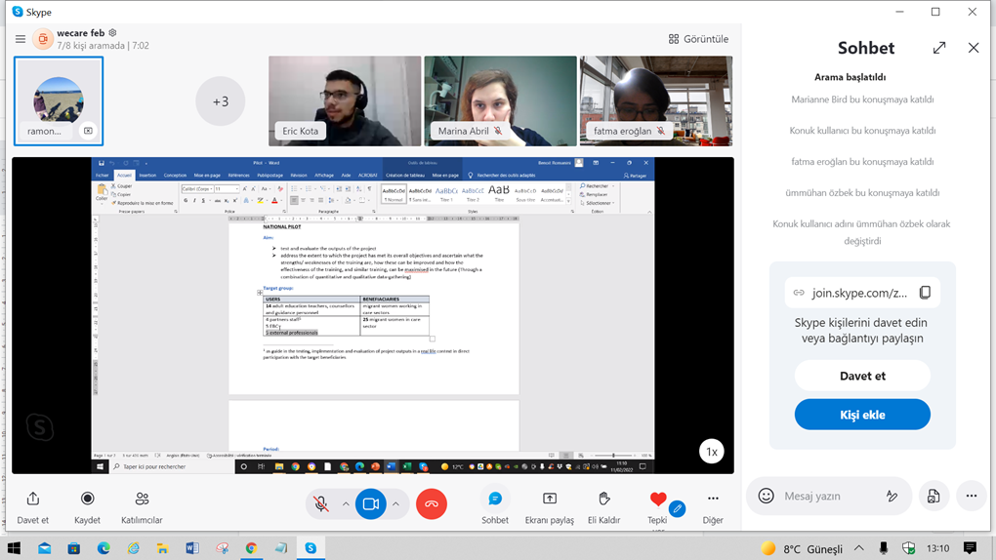The height and width of the screenshot is (560, 996).
Task: Open the Görüntüle view options
Action: point(698,39)
